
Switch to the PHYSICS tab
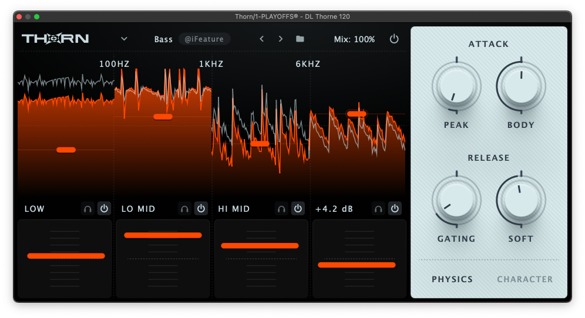click(x=452, y=279)
